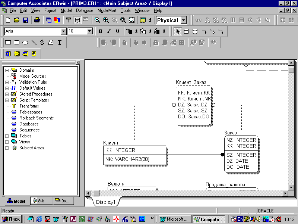Expand the Validation Rules tree node

(7, 82)
